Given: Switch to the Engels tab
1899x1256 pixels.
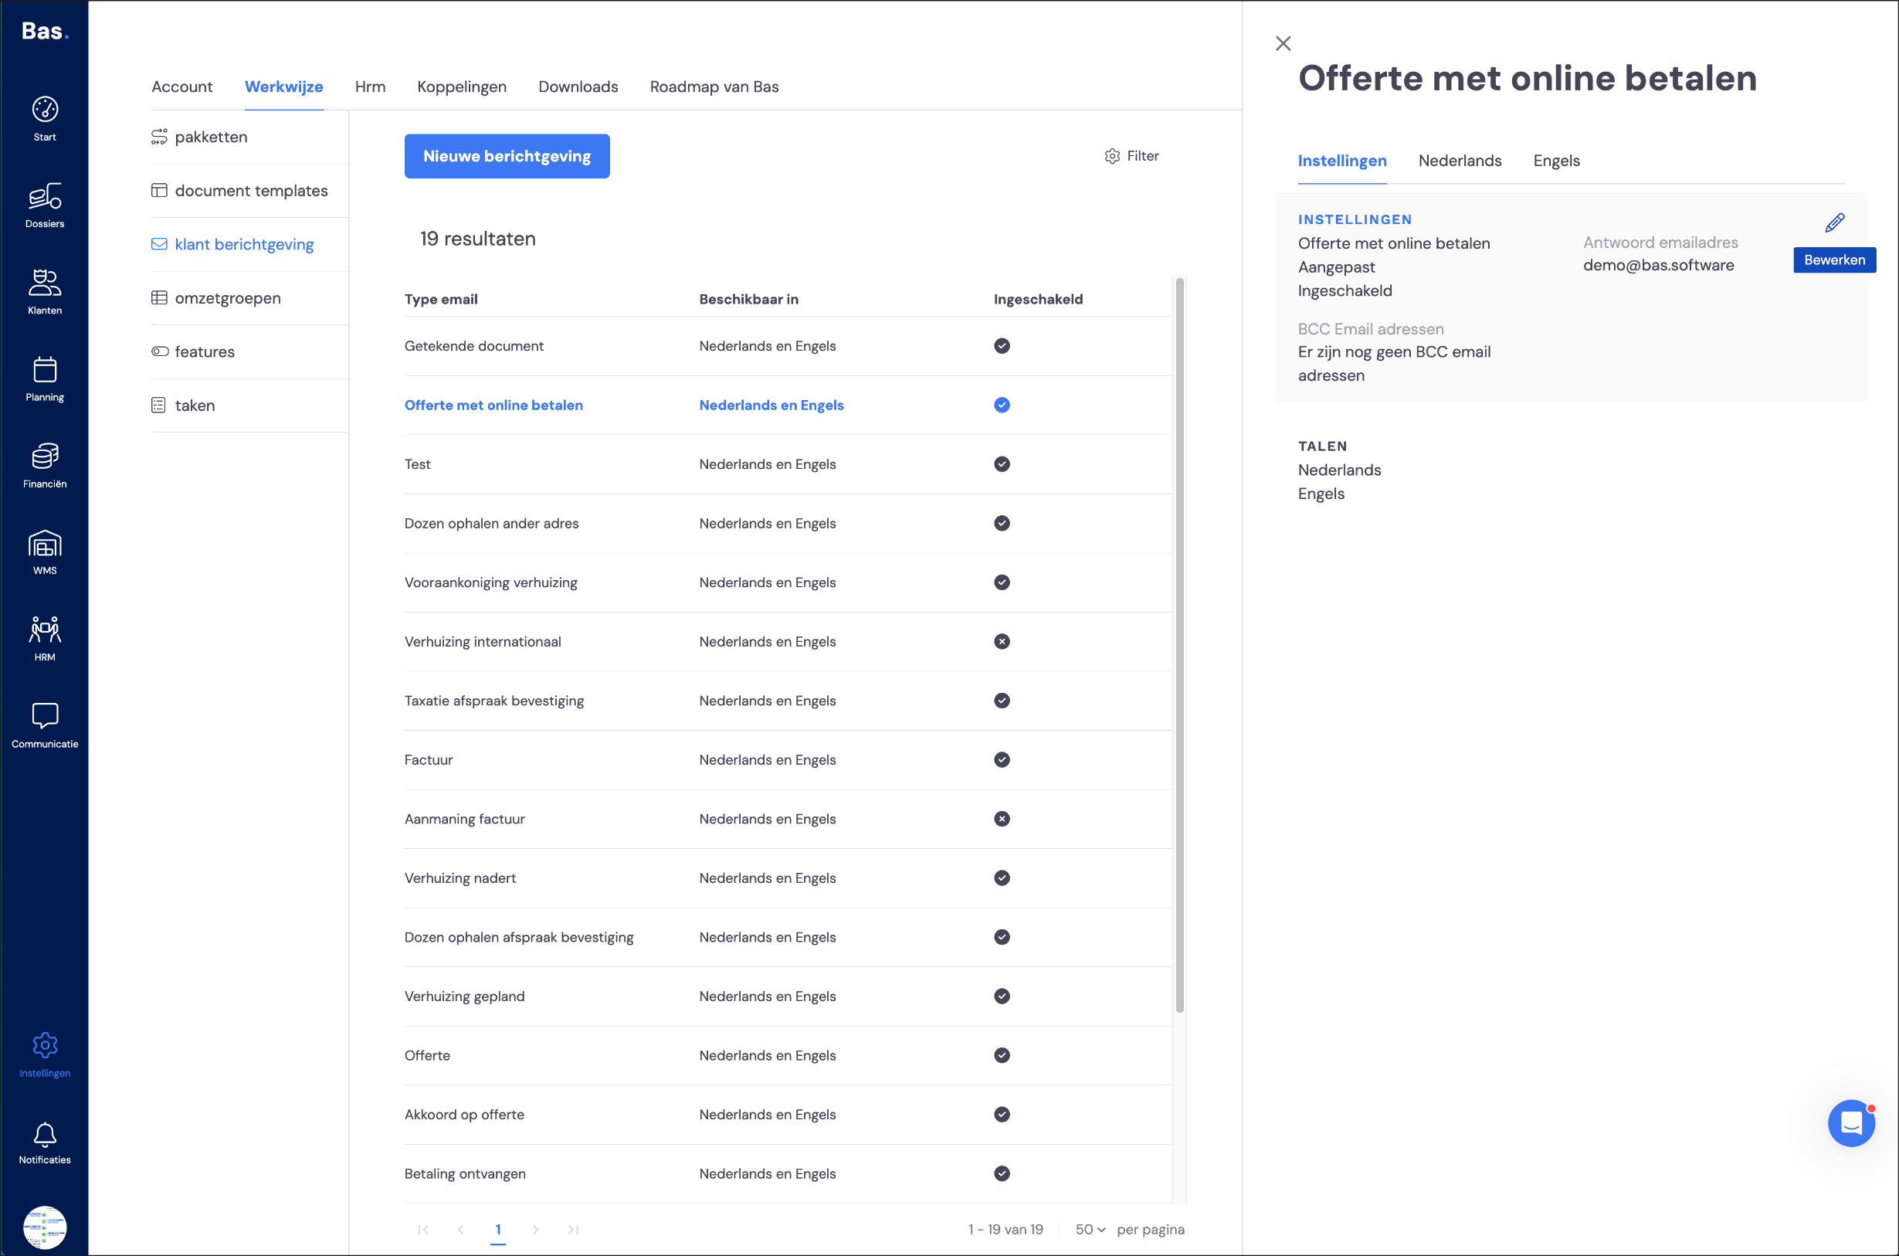Looking at the screenshot, I should click(x=1556, y=161).
